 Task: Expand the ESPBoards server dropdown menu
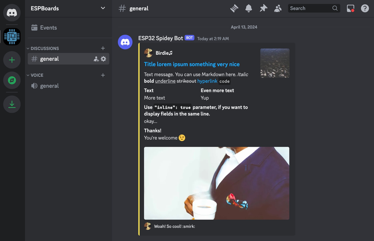[103, 8]
